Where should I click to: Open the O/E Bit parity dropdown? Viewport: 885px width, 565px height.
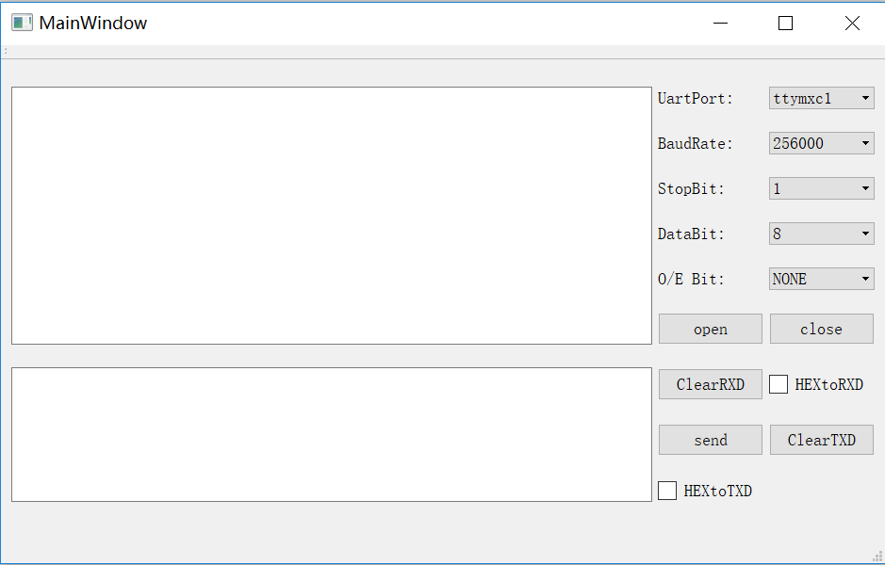click(x=821, y=279)
